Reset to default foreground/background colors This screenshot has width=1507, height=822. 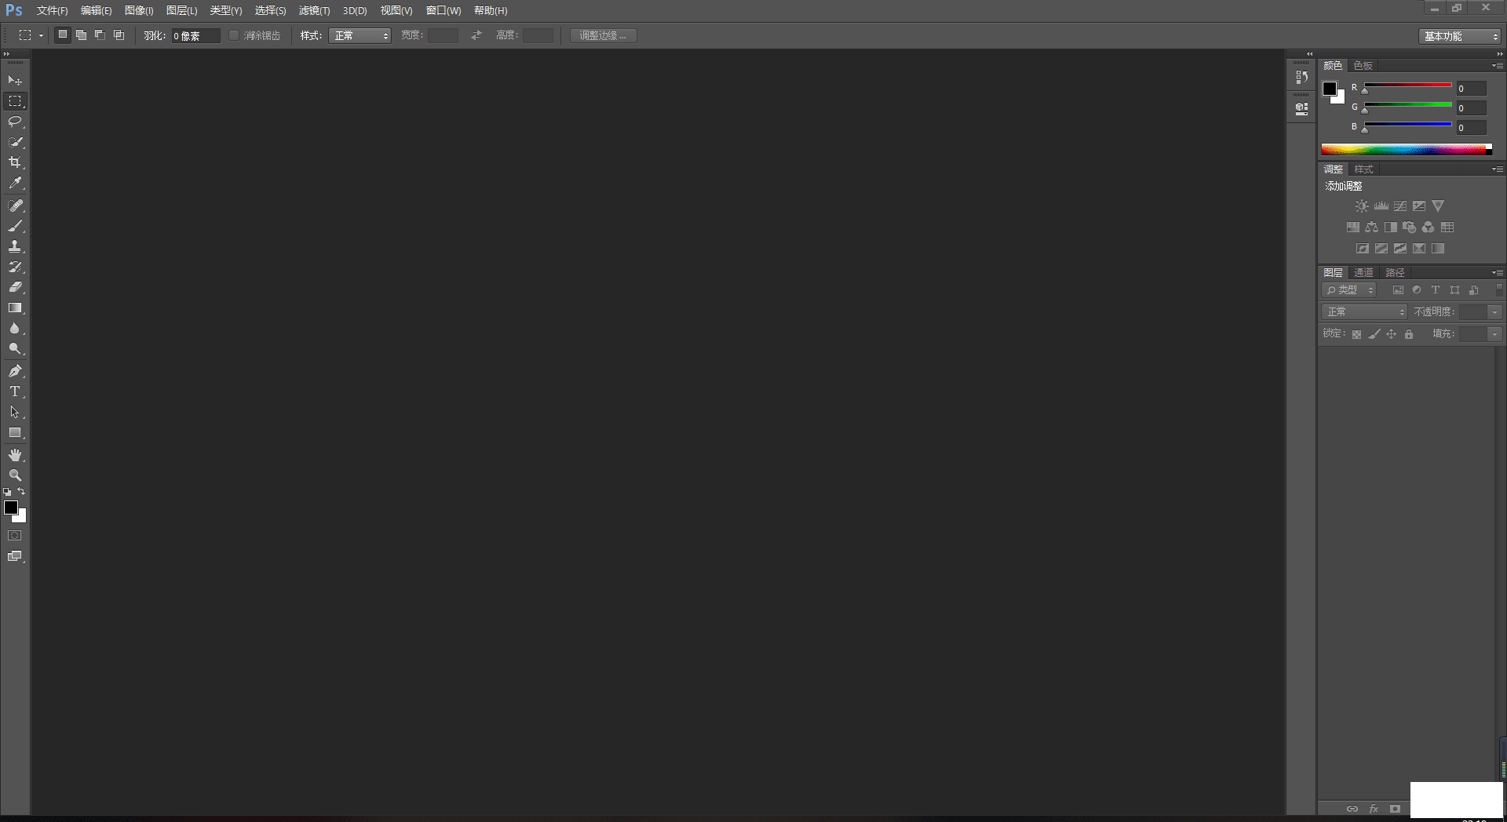pyautogui.click(x=7, y=492)
